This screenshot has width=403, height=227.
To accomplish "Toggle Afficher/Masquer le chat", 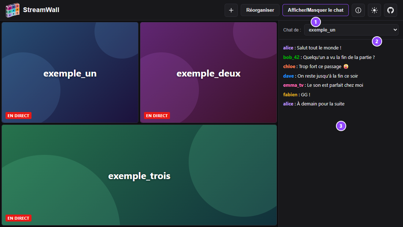I will click(x=315, y=10).
